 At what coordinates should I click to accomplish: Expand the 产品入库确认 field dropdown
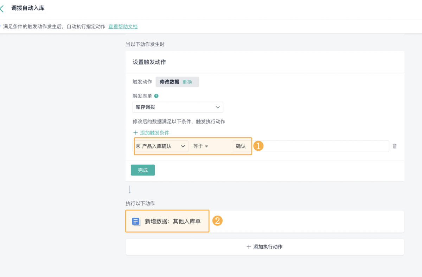point(183,146)
